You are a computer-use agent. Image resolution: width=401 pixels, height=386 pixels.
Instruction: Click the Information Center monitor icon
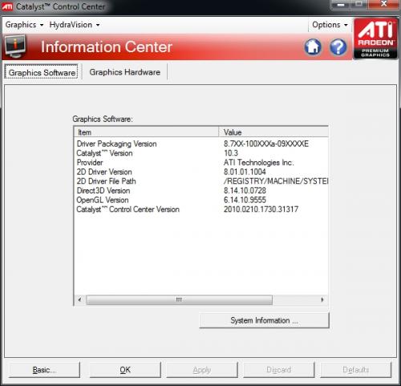pos(15,47)
